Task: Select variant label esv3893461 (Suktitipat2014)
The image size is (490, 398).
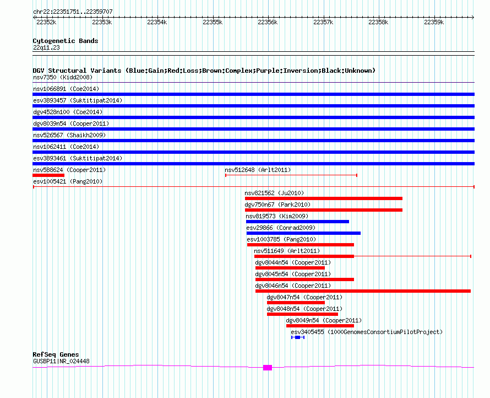Action: [78, 158]
